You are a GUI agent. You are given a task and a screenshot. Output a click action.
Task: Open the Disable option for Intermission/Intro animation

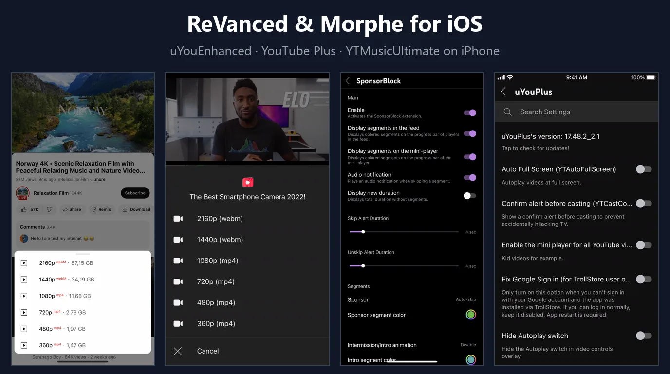coord(468,345)
